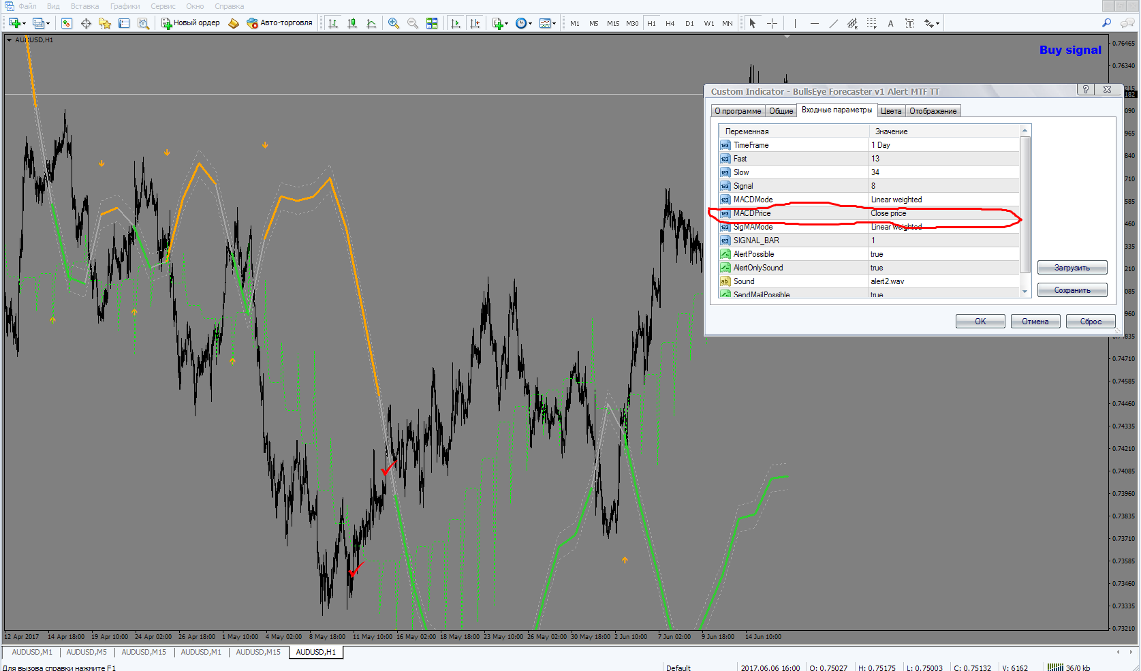Viewport: 1141px width, 671px height.
Task: Switch chart timeframe to H4
Action: pyautogui.click(x=670, y=23)
